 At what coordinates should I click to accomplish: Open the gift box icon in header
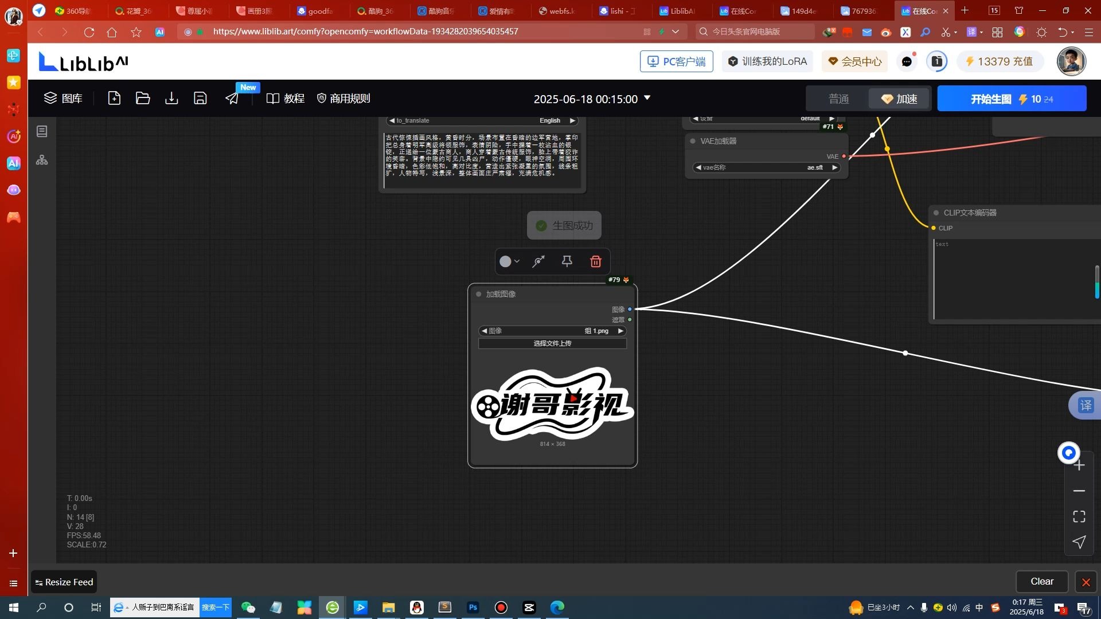[937, 61]
